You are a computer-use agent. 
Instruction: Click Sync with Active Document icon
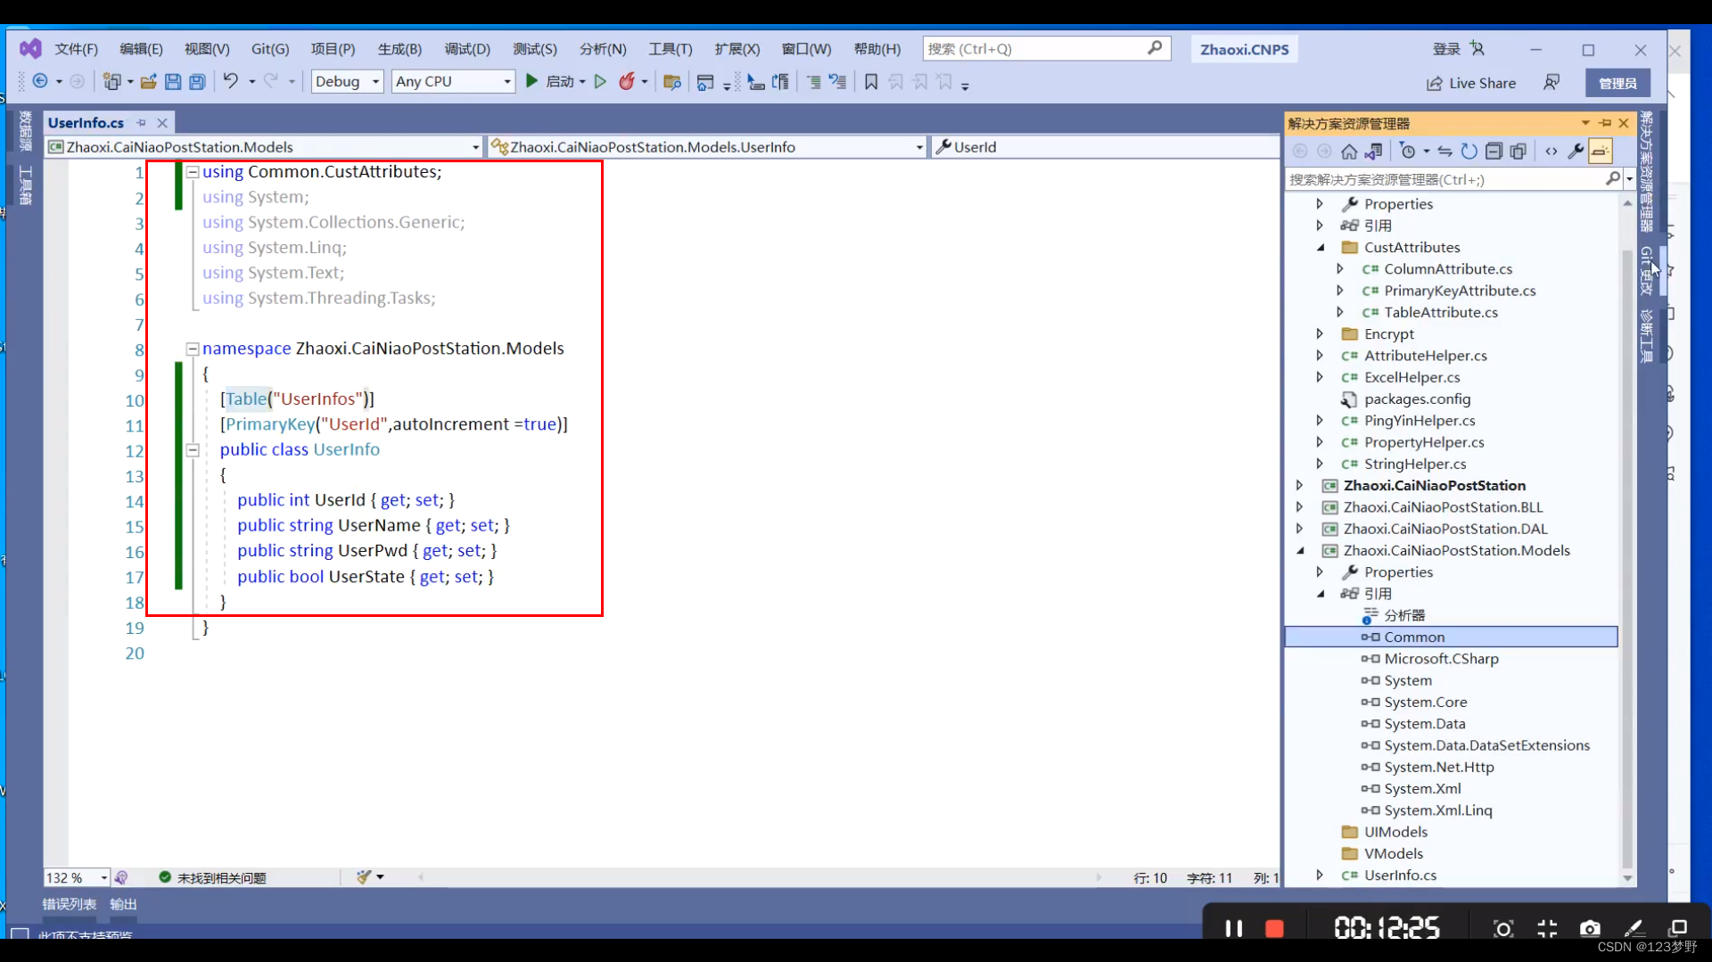tap(1445, 152)
